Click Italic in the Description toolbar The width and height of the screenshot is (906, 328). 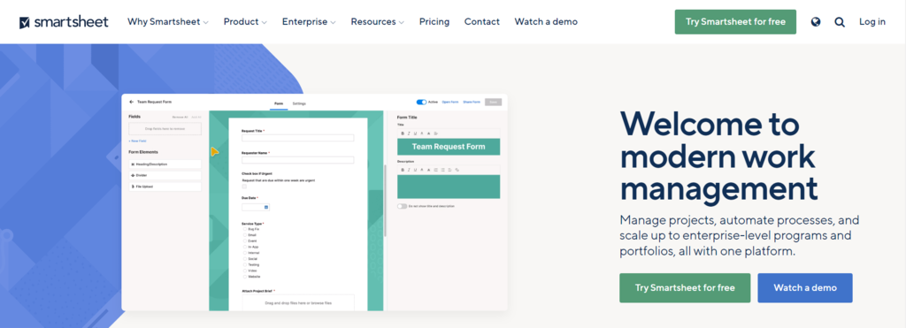point(409,170)
